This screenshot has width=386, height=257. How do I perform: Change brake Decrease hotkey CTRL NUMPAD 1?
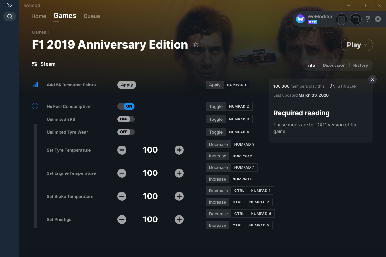tap(253, 191)
